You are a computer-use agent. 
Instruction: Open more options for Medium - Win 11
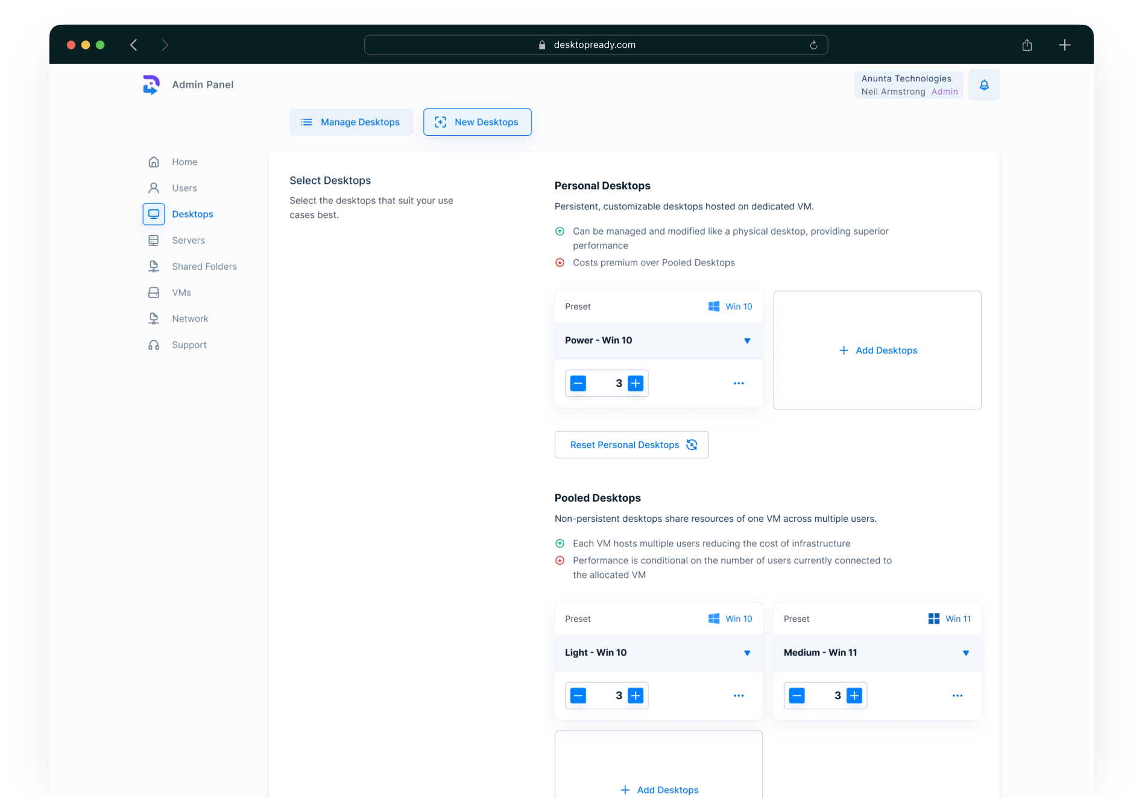957,695
